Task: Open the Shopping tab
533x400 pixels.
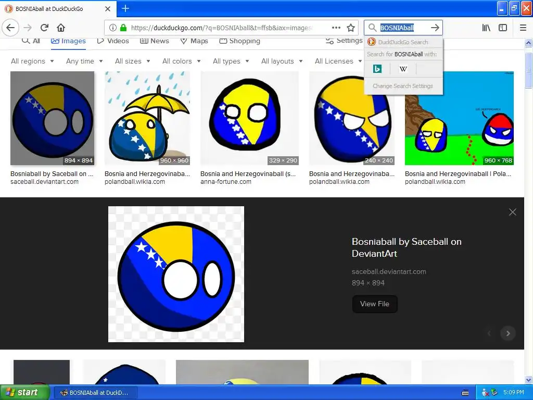Action: tap(239, 41)
